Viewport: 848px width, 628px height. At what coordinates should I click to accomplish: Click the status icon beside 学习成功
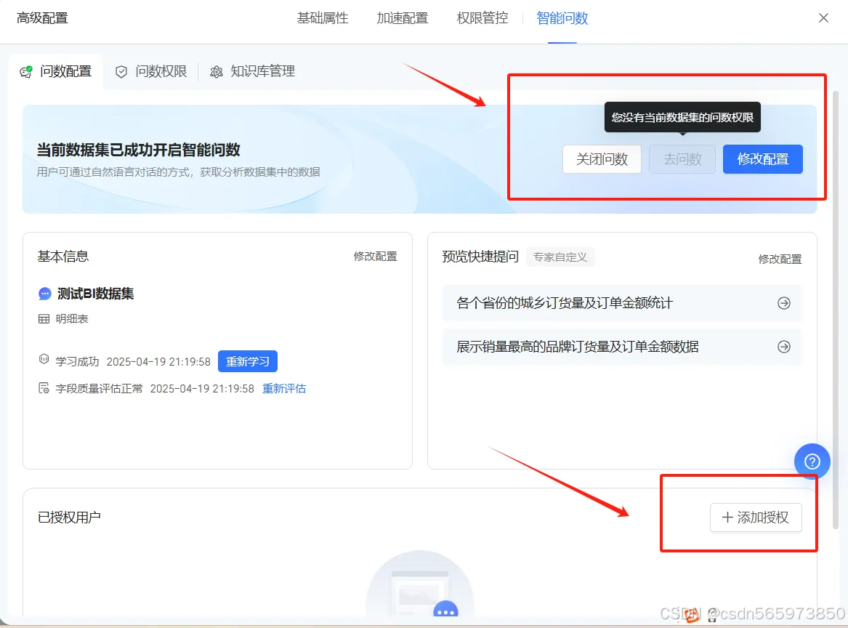[43, 358]
